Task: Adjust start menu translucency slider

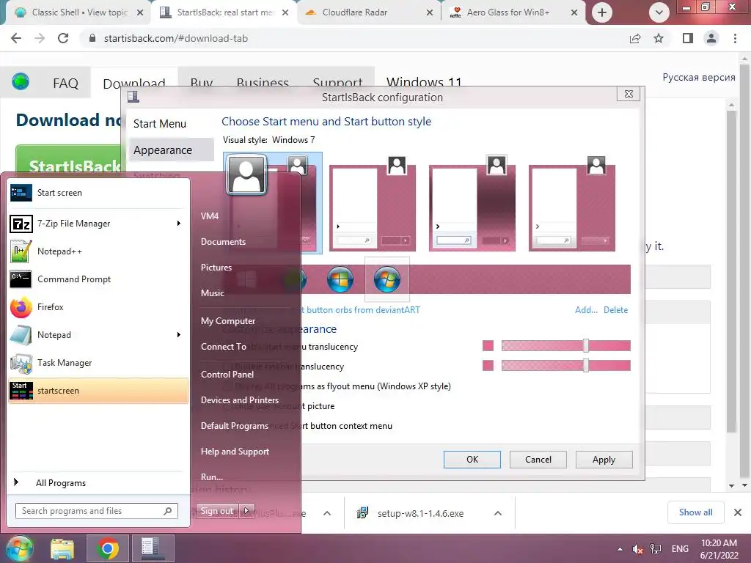Action: pyautogui.click(x=585, y=346)
